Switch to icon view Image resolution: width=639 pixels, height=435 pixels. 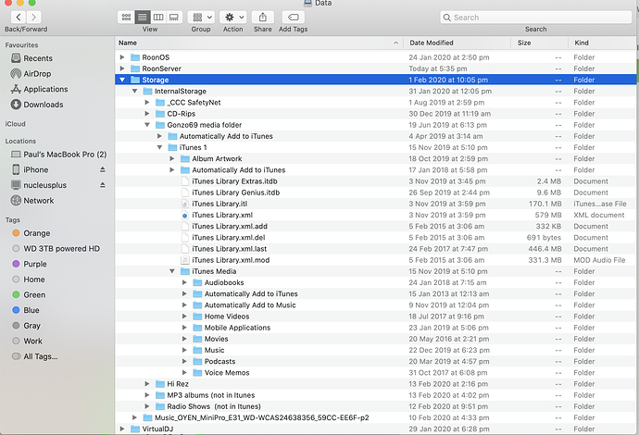point(126,17)
